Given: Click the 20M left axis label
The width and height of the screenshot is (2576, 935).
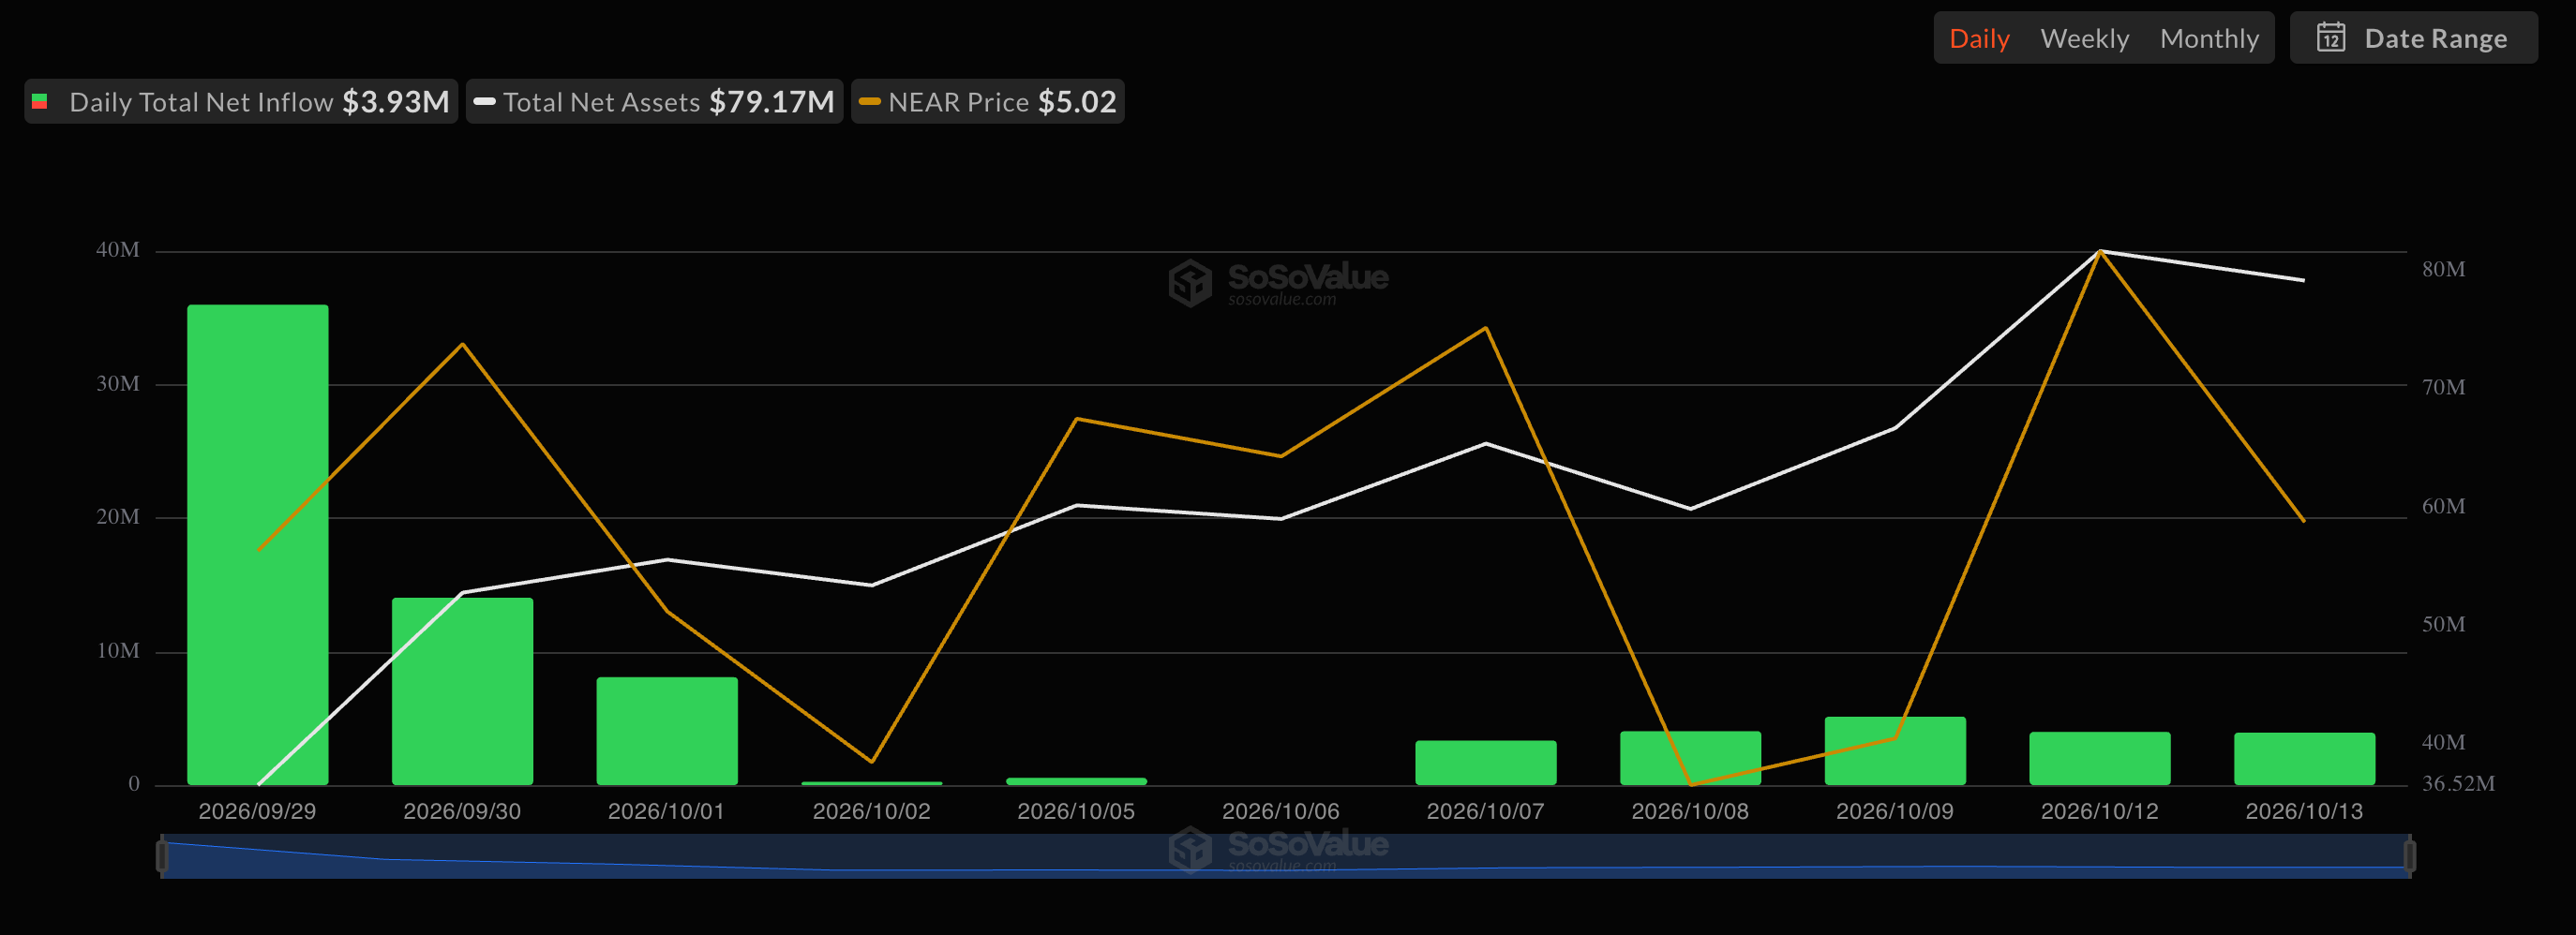Looking at the screenshot, I should (118, 516).
